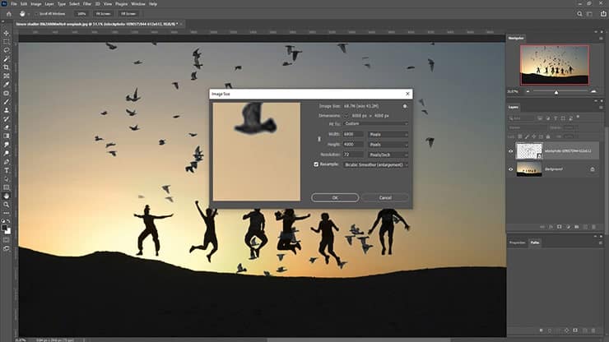Click OK in Image Size dialog
This screenshot has width=609, height=342.
coord(335,197)
